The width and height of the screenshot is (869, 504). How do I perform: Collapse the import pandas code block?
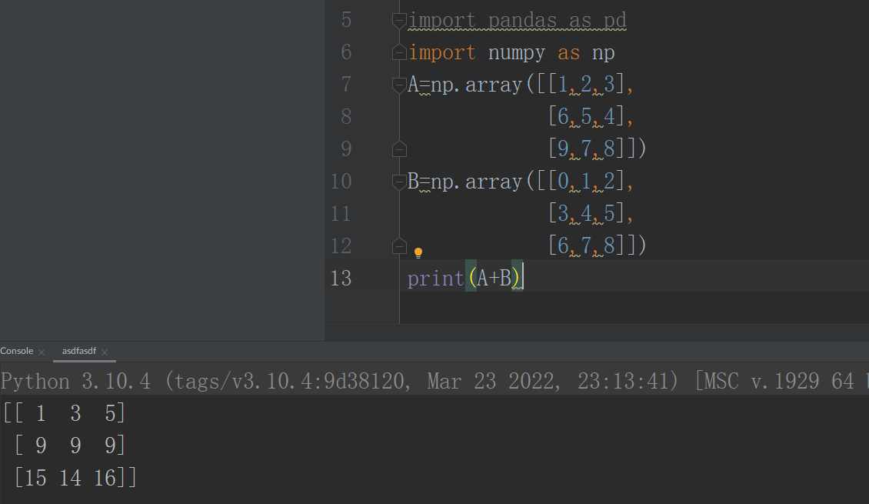[x=399, y=19]
